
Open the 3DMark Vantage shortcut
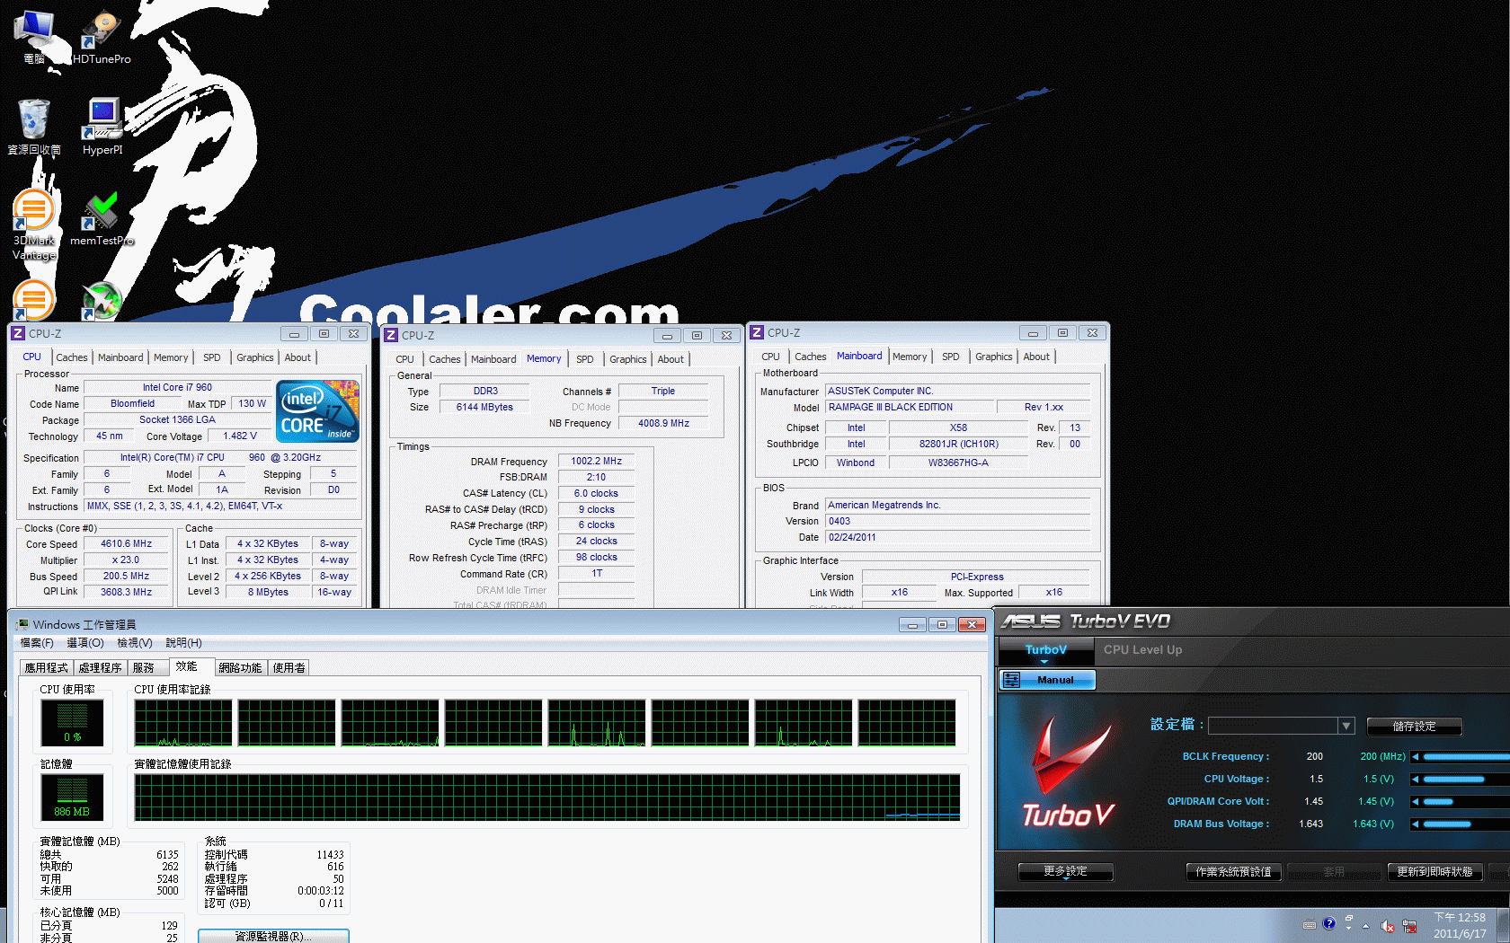click(34, 225)
